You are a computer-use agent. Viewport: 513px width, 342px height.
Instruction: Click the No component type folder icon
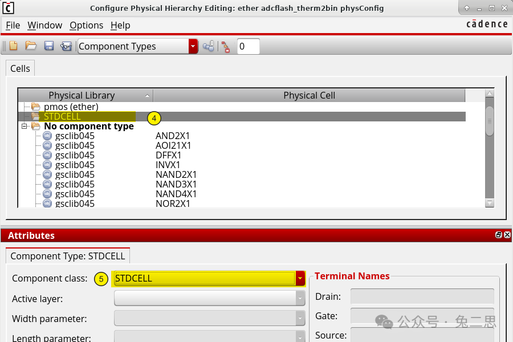36,126
